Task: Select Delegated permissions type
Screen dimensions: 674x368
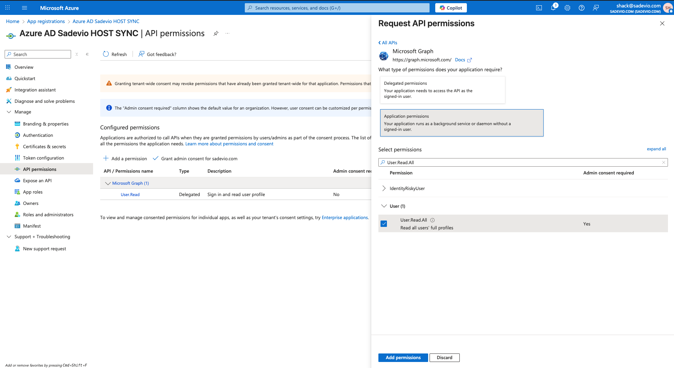Action: (x=442, y=90)
